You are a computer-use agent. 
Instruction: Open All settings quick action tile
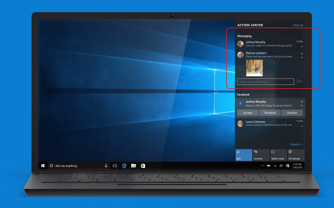click(296, 155)
